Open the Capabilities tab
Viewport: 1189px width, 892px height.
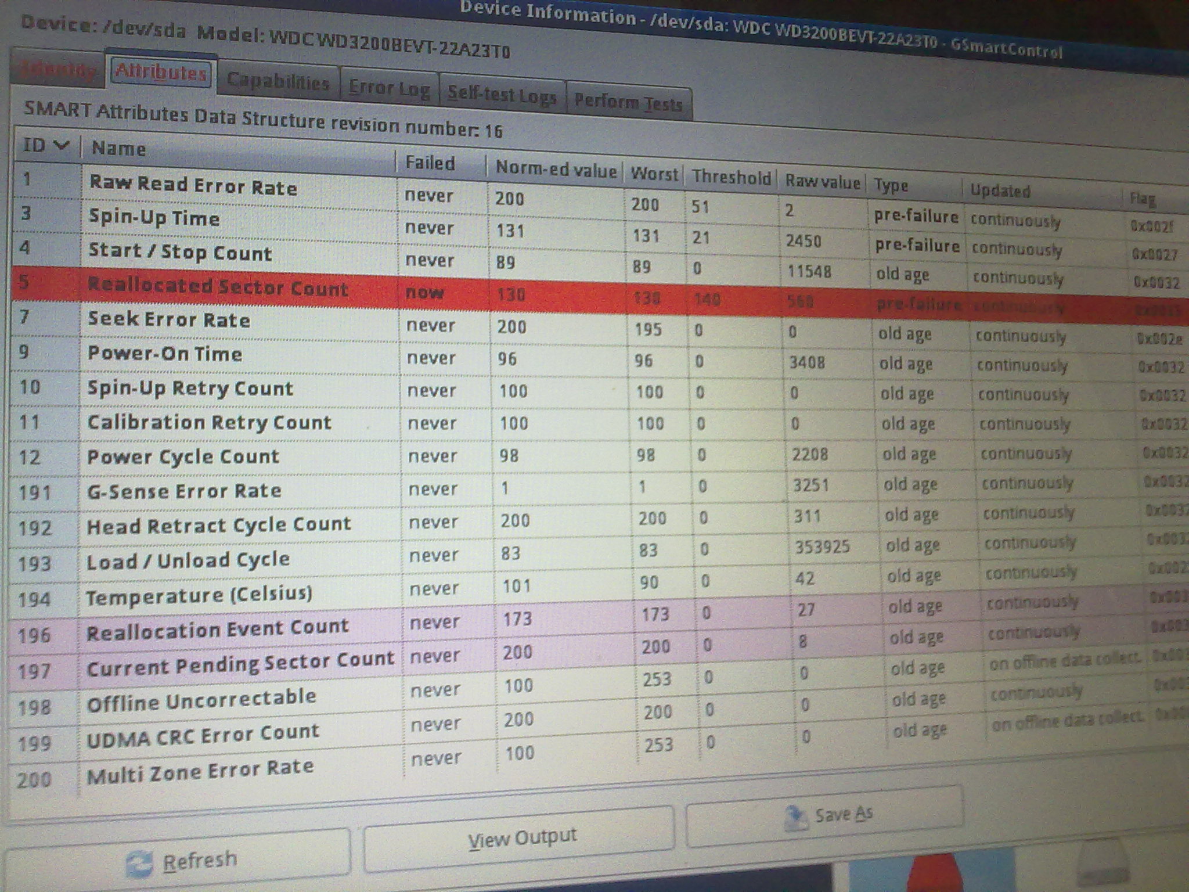278,82
